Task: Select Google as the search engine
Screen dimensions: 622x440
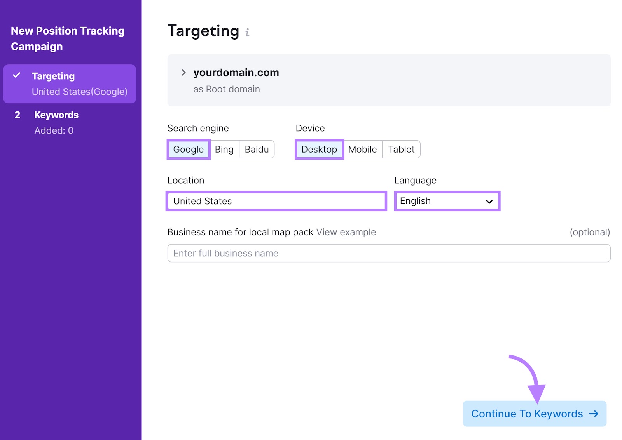Action: [x=189, y=149]
